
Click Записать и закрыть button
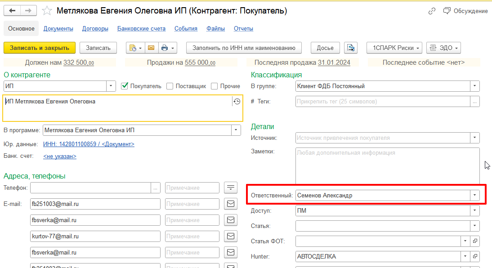[x=40, y=48]
